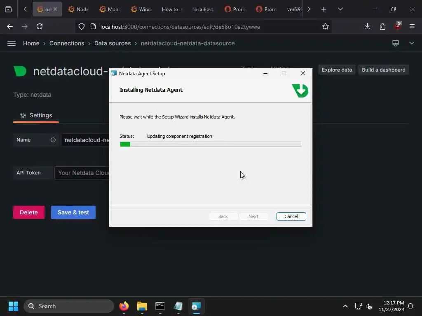The height and width of the screenshot is (316, 422).
Task: Click the Grafana kiosk/monitor icon
Action: [395, 43]
